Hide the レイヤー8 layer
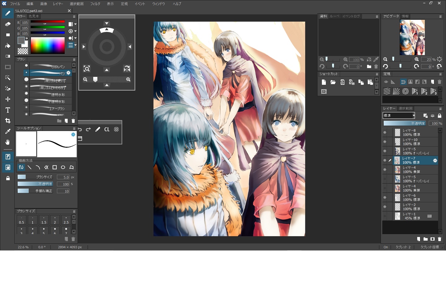 (x=385, y=133)
